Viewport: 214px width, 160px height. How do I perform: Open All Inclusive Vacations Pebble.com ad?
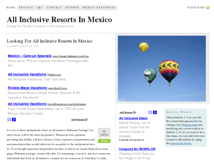coord(27,74)
